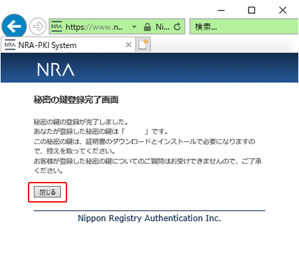The width and height of the screenshot is (299, 255).
Task: View the Ni... certificate identity label
Action: [x=163, y=27]
